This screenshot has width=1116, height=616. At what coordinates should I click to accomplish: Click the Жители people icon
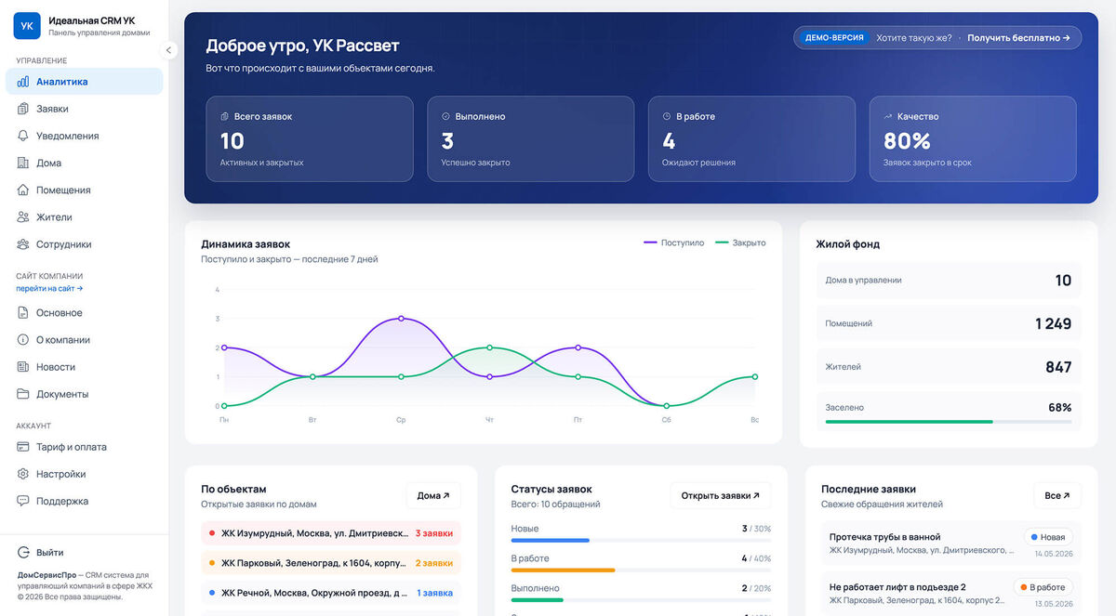click(x=23, y=217)
